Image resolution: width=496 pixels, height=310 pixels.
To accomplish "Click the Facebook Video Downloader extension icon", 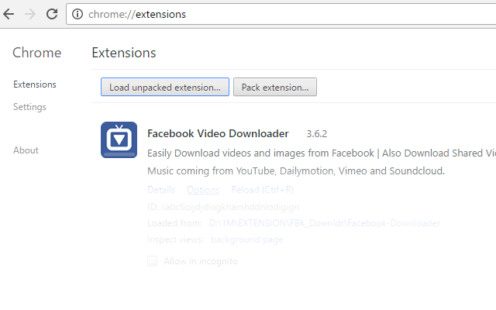I will [x=119, y=139].
